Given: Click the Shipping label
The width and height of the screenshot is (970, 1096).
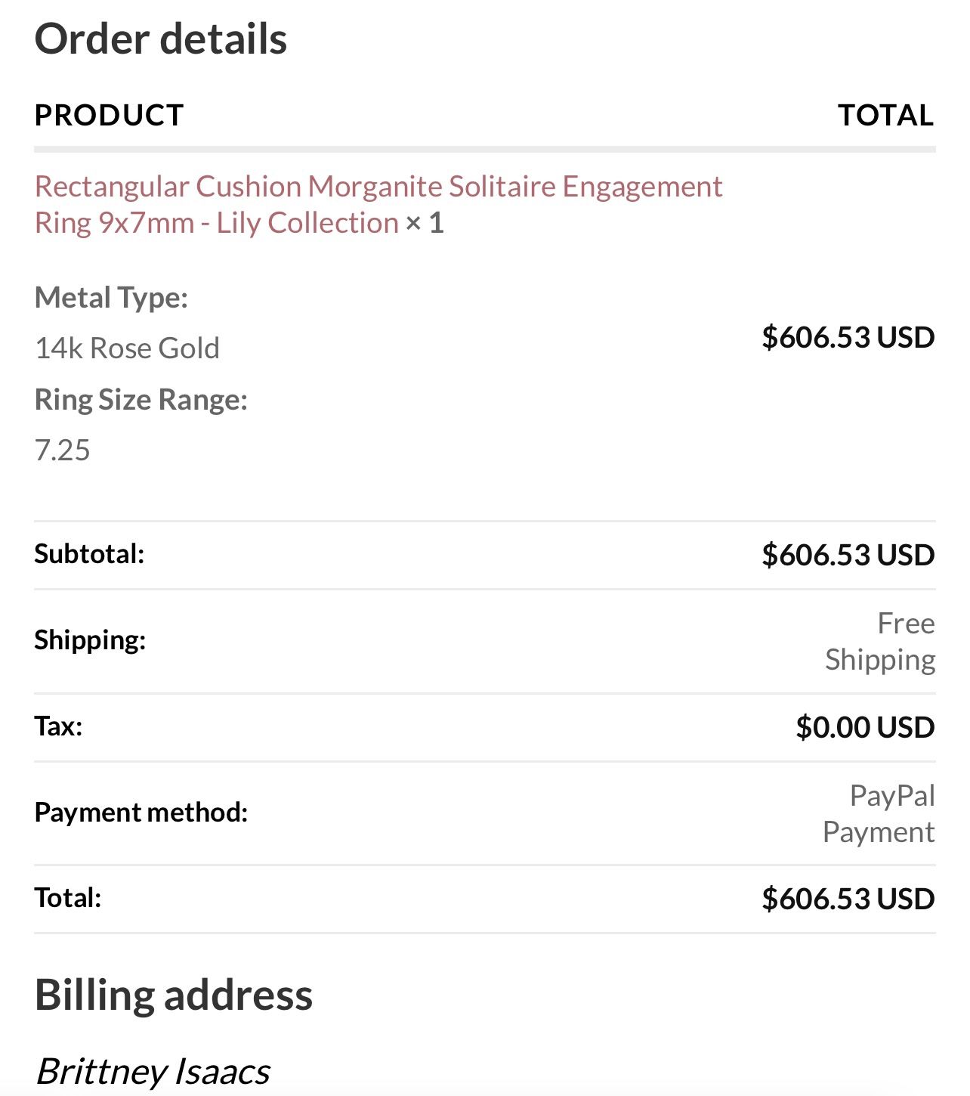Looking at the screenshot, I should 90,640.
